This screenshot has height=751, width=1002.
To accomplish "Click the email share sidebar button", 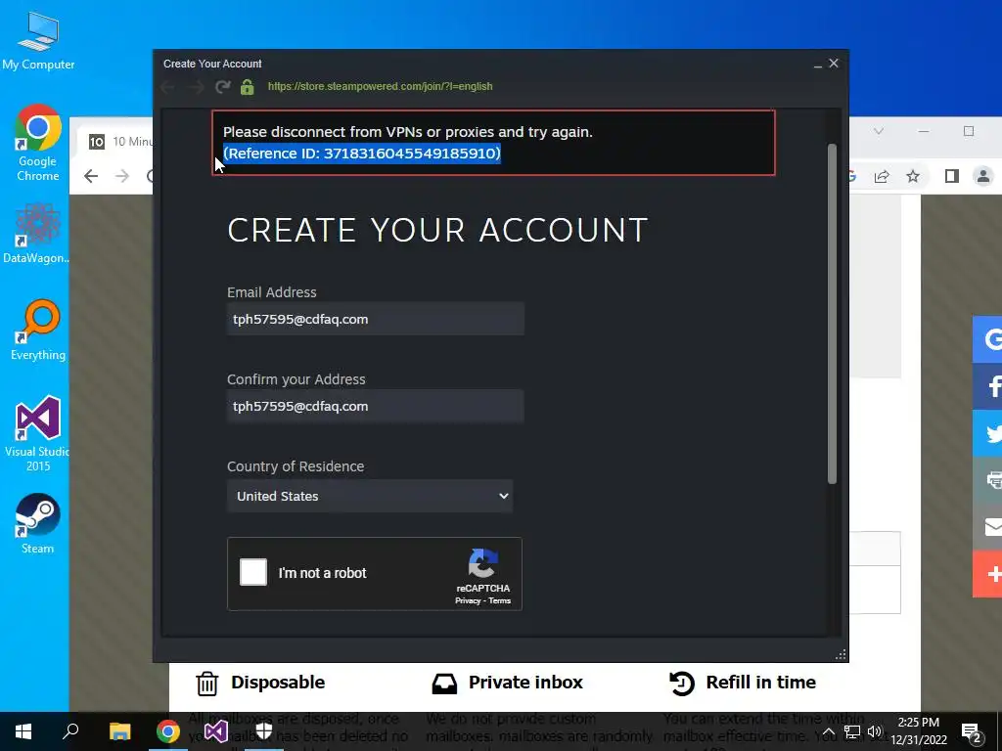I will (x=988, y=527).
